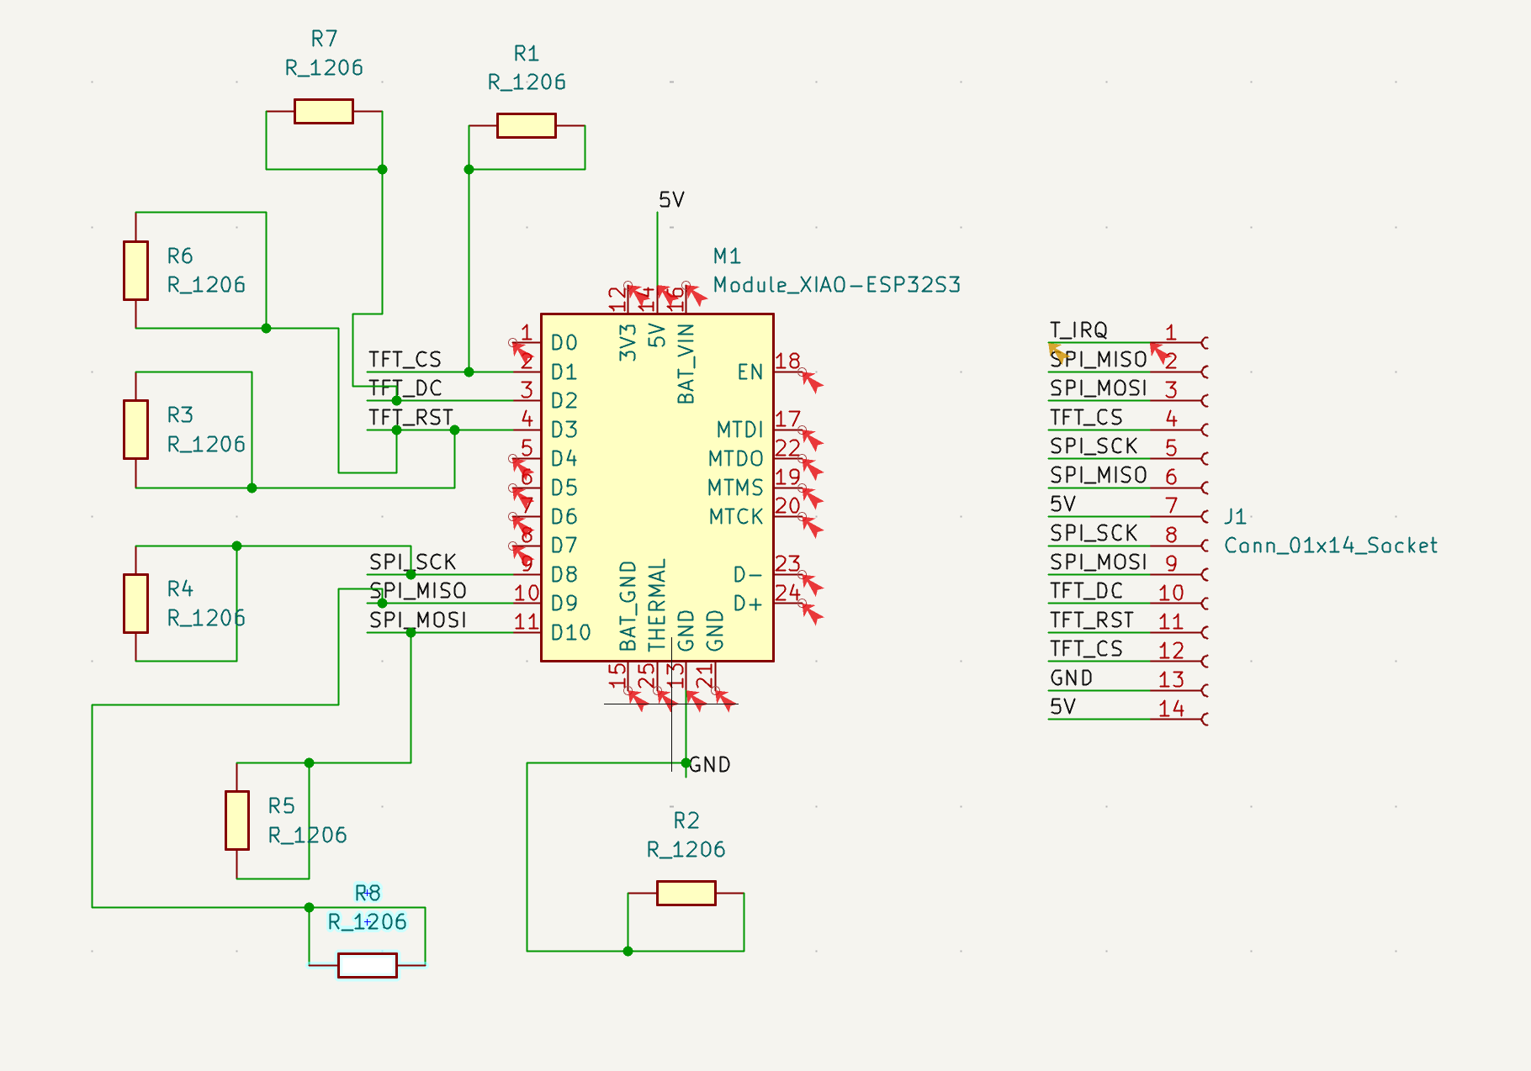
Task: Click the TFT_CS net label on D1
Action: click(x=405, y=360)
